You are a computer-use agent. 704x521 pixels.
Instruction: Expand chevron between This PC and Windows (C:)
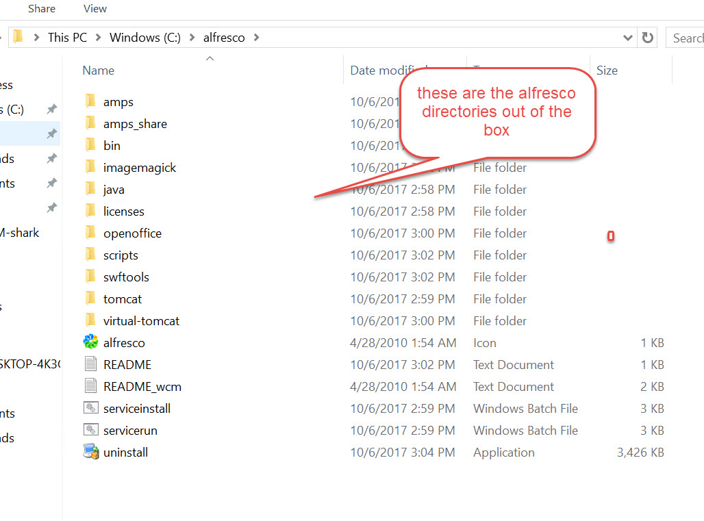[99, 38]
